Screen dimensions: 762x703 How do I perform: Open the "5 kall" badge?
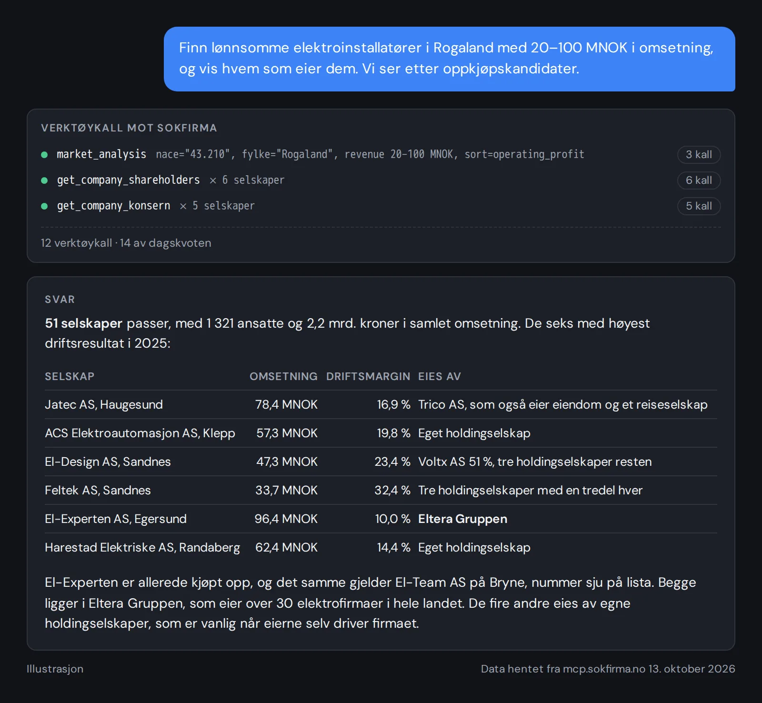(699, 206)
